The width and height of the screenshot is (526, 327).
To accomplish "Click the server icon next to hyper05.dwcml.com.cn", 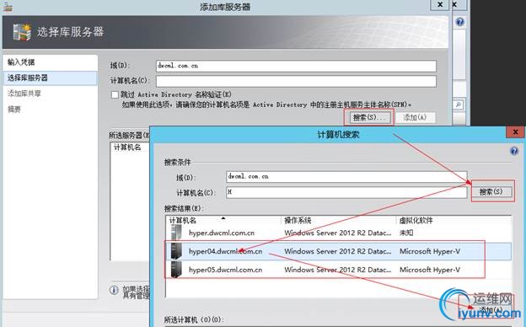I will click(x=176, y=270).
